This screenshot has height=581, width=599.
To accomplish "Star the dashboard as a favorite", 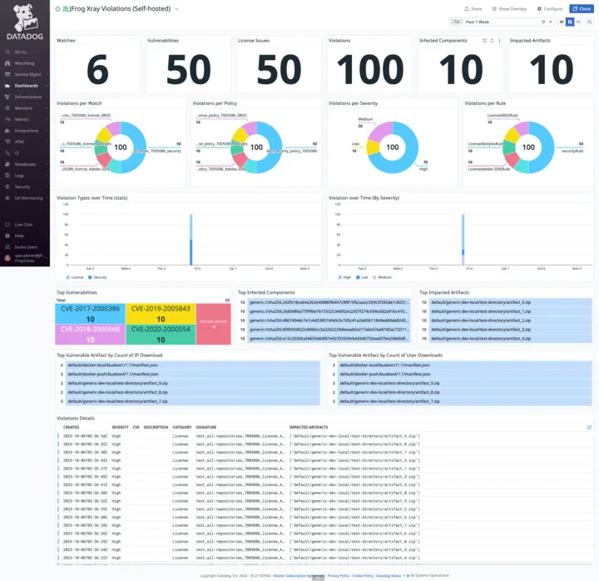I will pyautogui.click(x=57, y=9).
